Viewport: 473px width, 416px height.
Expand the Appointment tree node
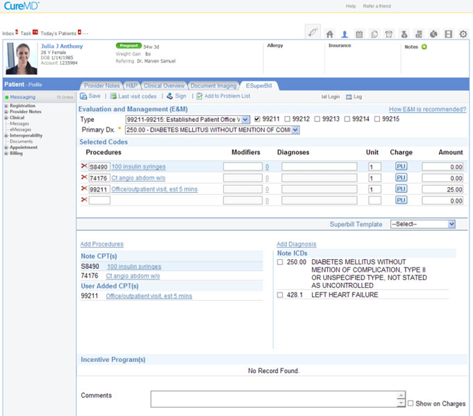click(x=6, y=148)
